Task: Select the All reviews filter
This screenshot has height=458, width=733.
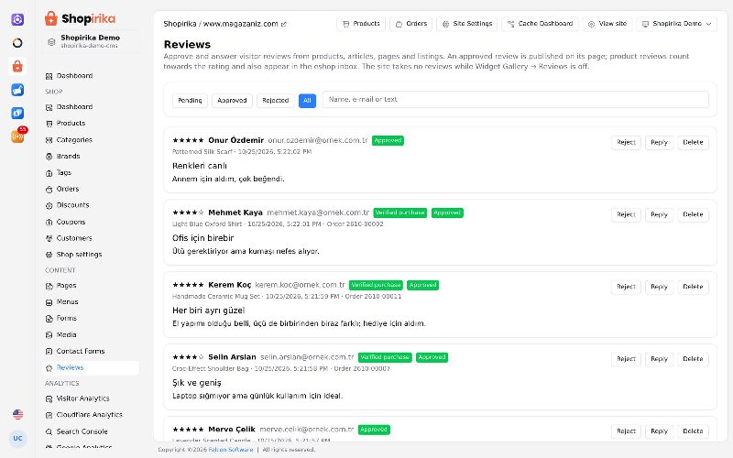Action: click(x=307, y=101)
